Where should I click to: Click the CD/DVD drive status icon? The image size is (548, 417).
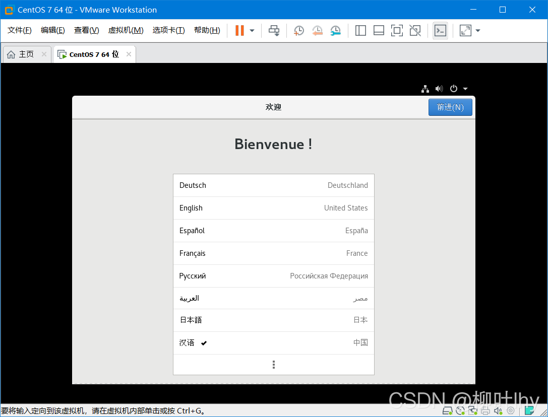click(460, 411)
